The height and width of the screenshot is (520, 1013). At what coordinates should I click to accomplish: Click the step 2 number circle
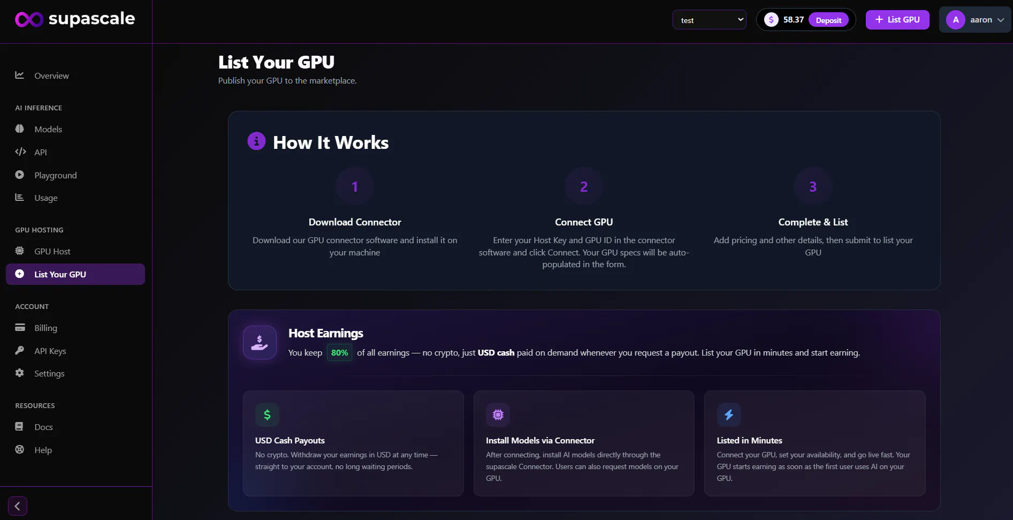coord(584,186)
